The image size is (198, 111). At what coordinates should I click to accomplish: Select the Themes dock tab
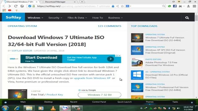pos(150,102)
